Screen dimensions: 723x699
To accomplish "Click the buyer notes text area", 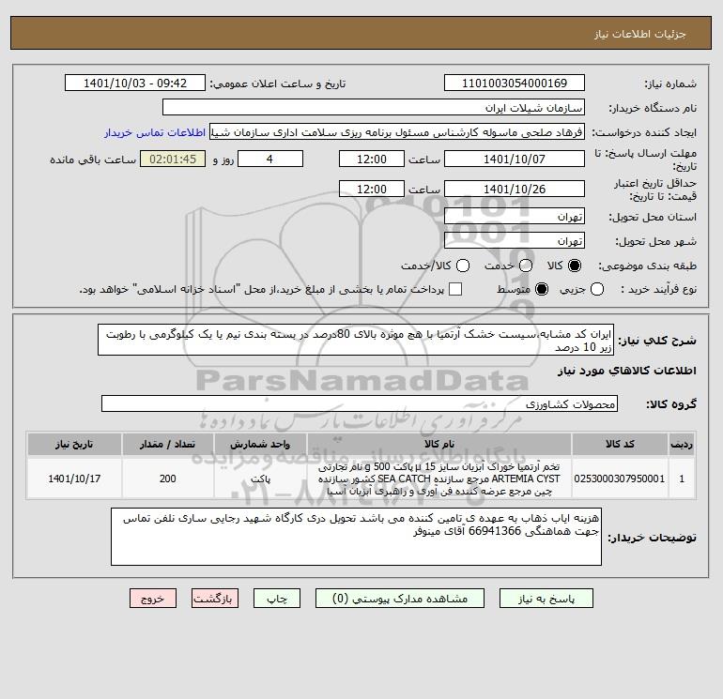I will (x=356, y=537).
